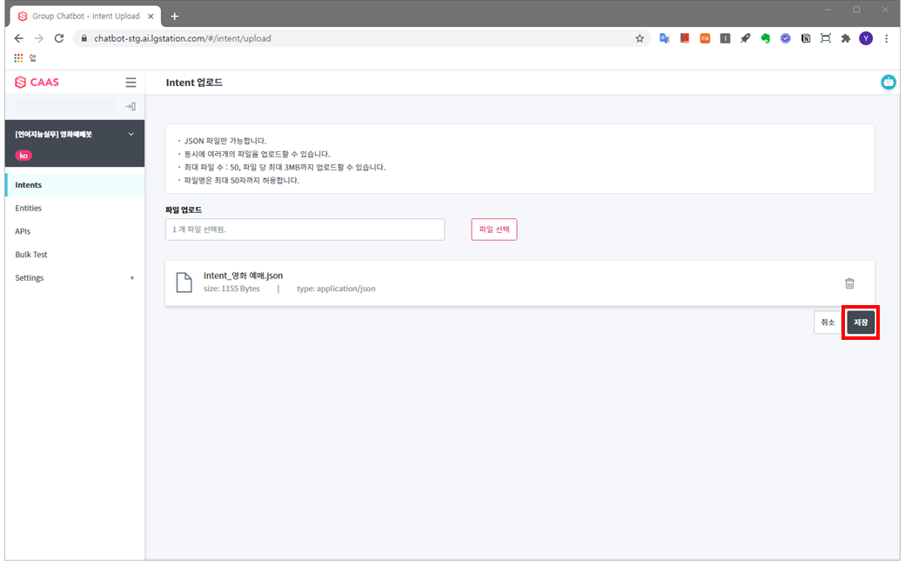This screenshot has height=565, width=905.
Task: Expand Settings with the plus sign
Action: pyautogui.click(x=132, y=278)
